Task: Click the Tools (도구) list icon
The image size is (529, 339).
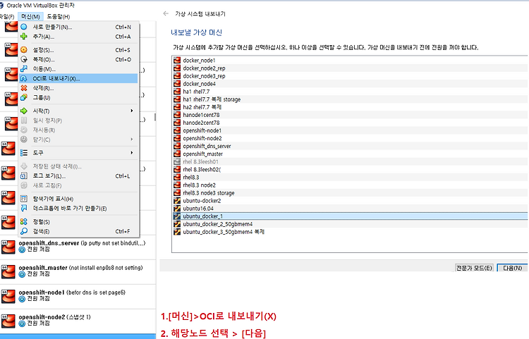Action: point(24,153)
